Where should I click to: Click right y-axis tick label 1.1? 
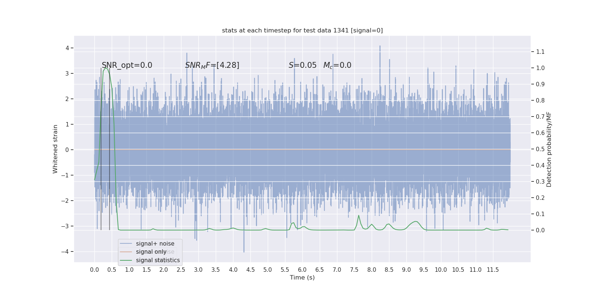tap(540, 52)
